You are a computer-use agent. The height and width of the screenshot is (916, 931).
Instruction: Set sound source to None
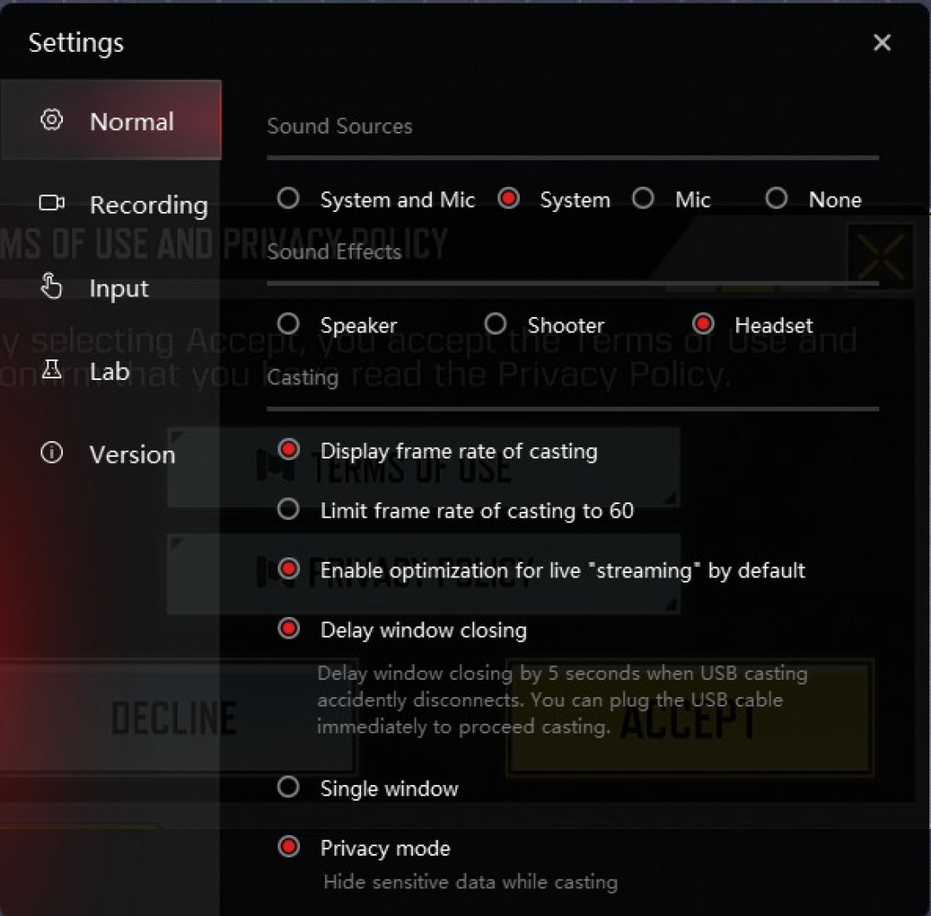[x=776, y=199]
